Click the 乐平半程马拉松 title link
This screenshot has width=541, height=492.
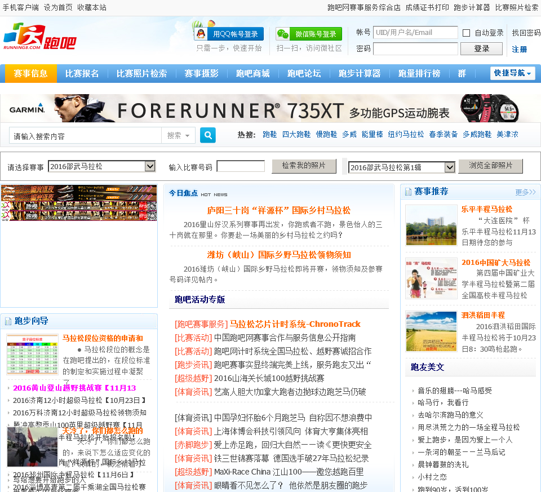[487, 209]
